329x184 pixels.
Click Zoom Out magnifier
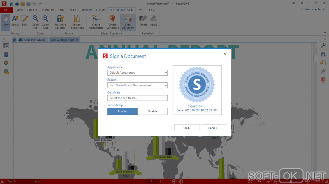tap(45, 22)
